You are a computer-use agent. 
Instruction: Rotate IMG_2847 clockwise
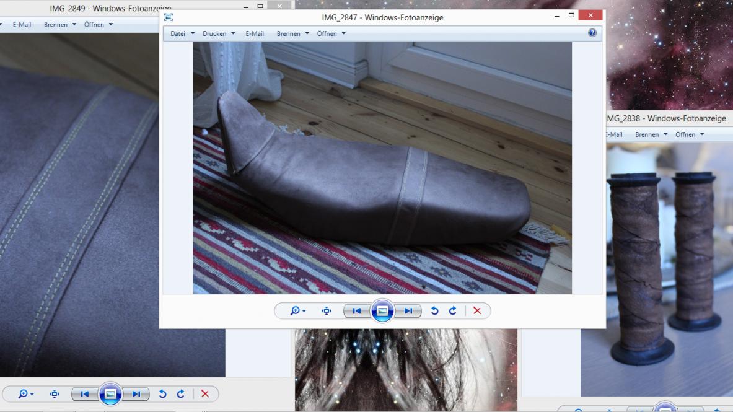tap(453, 311)
